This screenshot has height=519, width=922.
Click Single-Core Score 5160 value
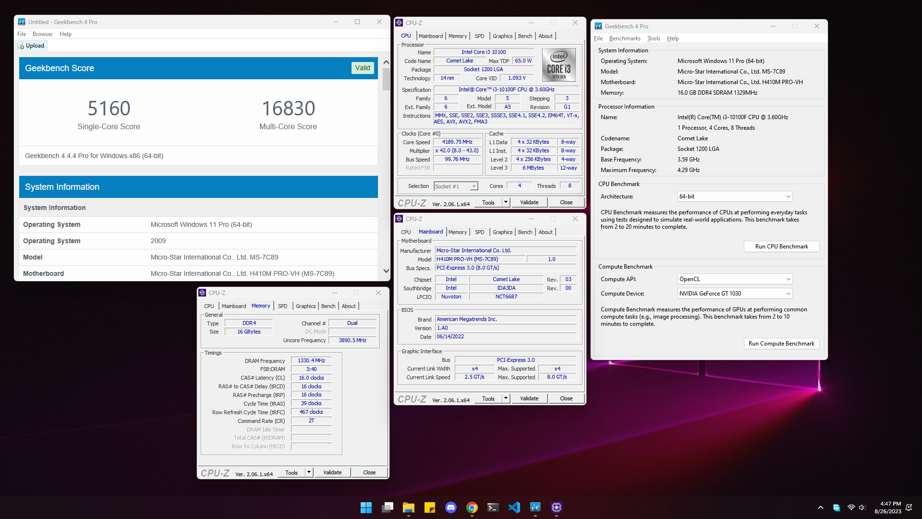[109, 109]
